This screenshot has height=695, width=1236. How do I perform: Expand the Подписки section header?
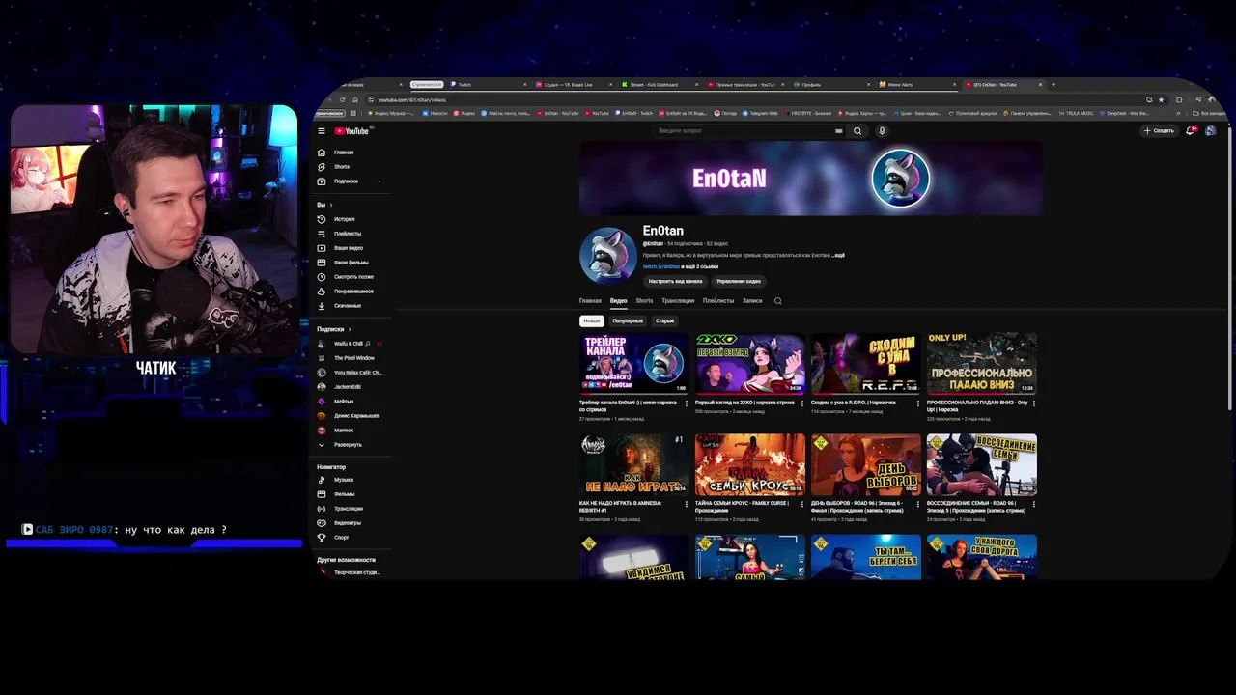334,329
